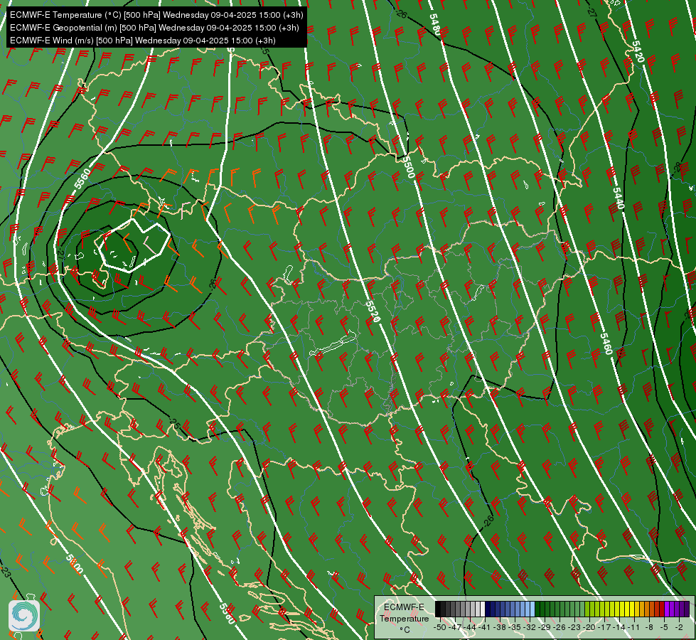Click the -38 tick value in the legend

click(499, 628)
